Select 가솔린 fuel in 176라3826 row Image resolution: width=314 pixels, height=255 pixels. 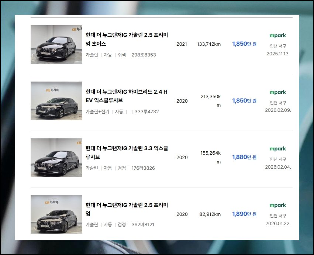(x=92, y=168)
